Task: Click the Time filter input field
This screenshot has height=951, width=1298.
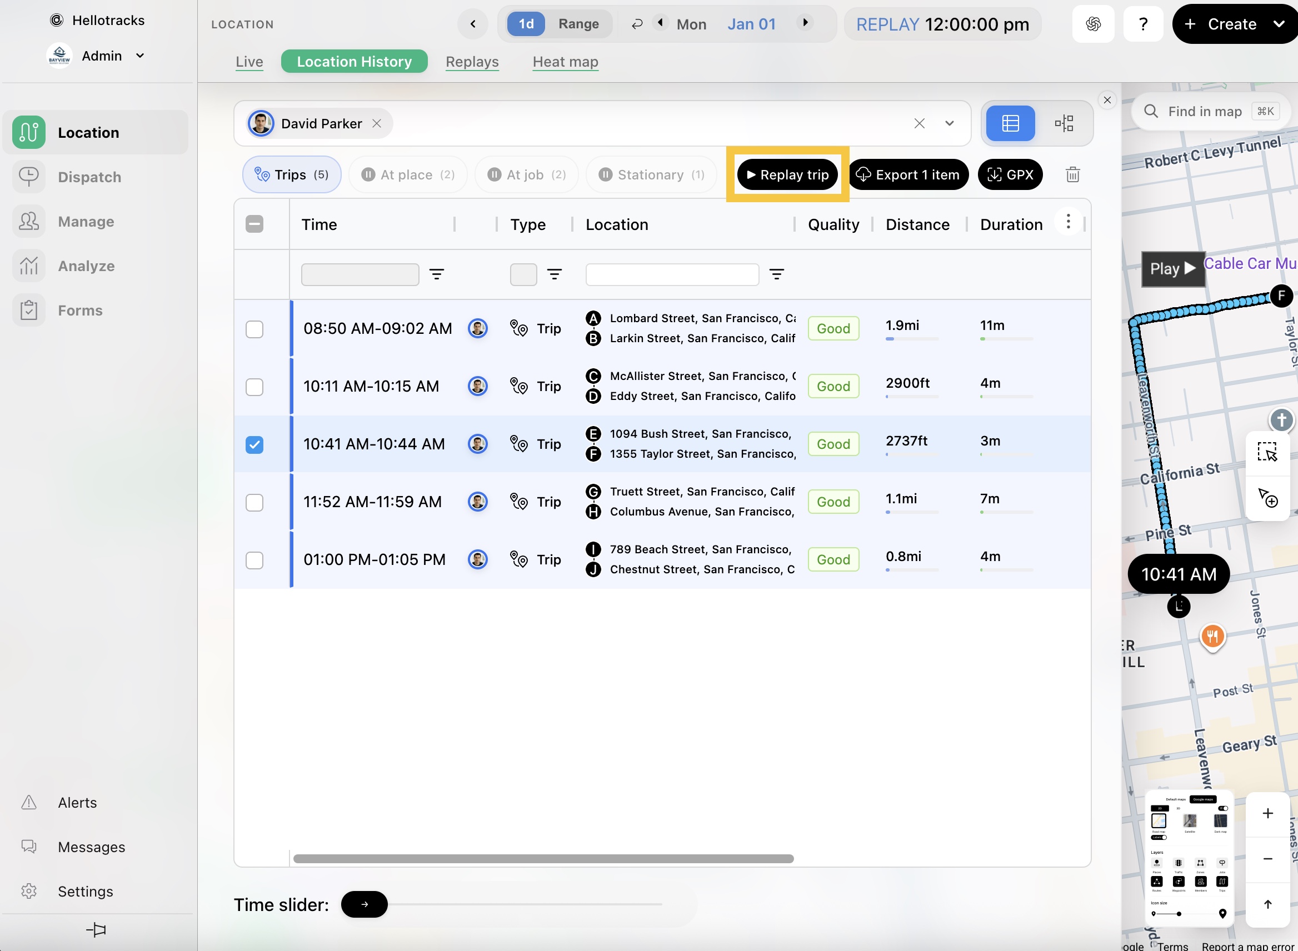Action: [360, 274]
